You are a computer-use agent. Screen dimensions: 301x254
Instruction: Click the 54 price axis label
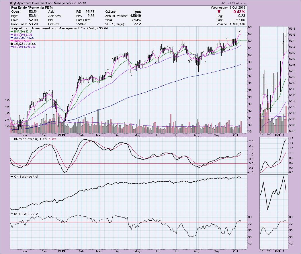(250, 27)
